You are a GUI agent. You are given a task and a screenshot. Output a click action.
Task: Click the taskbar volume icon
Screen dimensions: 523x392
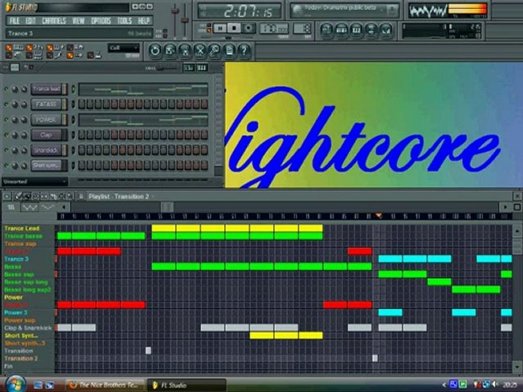(x=495, y=385)
